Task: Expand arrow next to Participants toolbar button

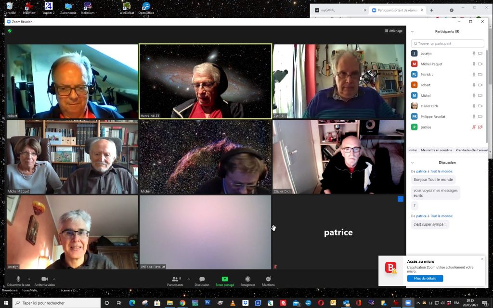Action: point(189,279)
